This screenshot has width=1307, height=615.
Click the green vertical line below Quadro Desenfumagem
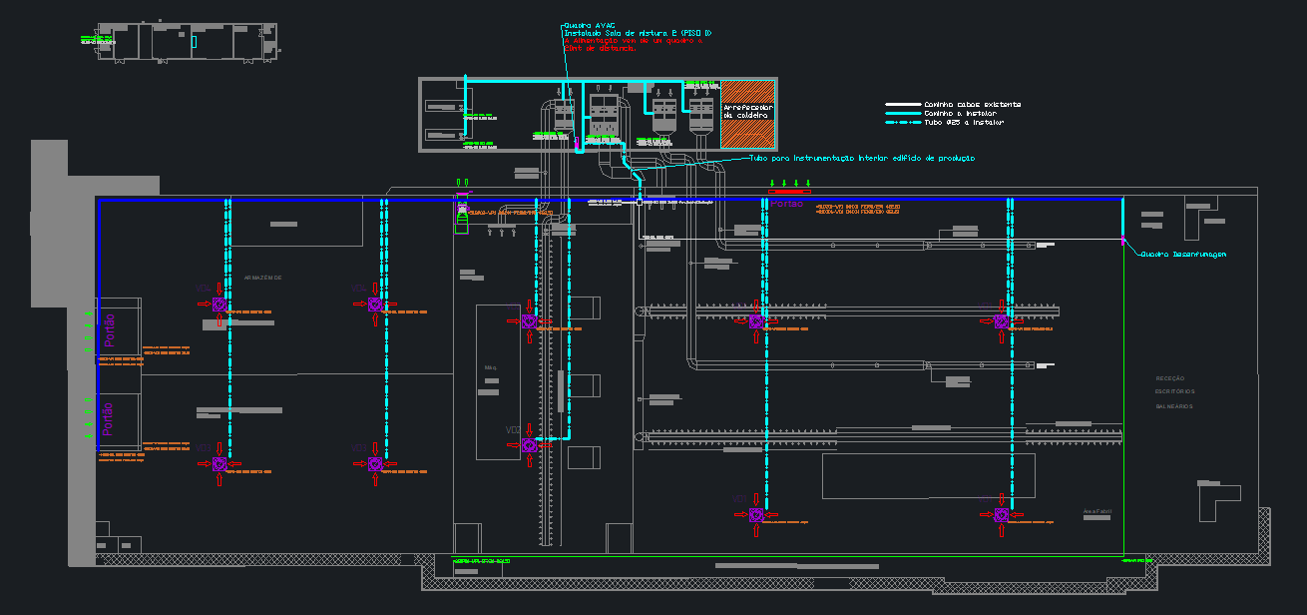[1123, 399]
